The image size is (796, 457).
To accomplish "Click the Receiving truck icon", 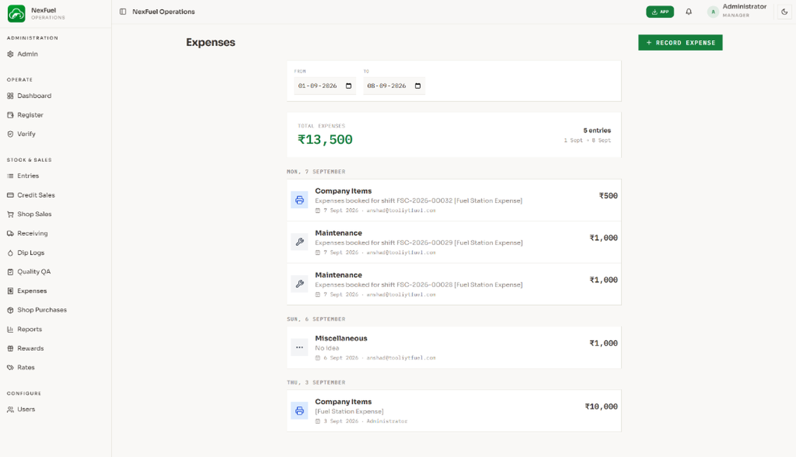I will click(10, 234).
